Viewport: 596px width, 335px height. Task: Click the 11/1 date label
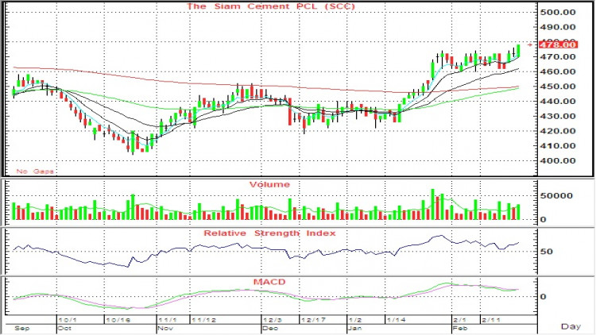167,320
